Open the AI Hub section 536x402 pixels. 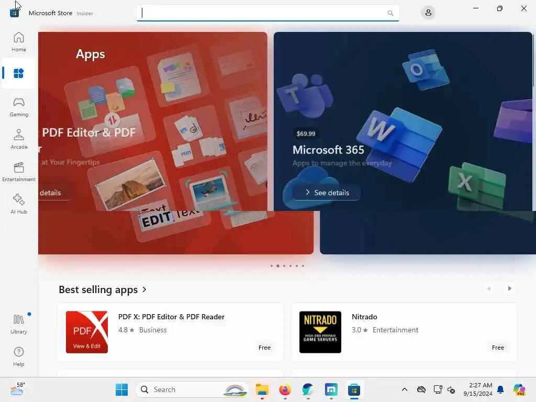[x=19, y=204]
